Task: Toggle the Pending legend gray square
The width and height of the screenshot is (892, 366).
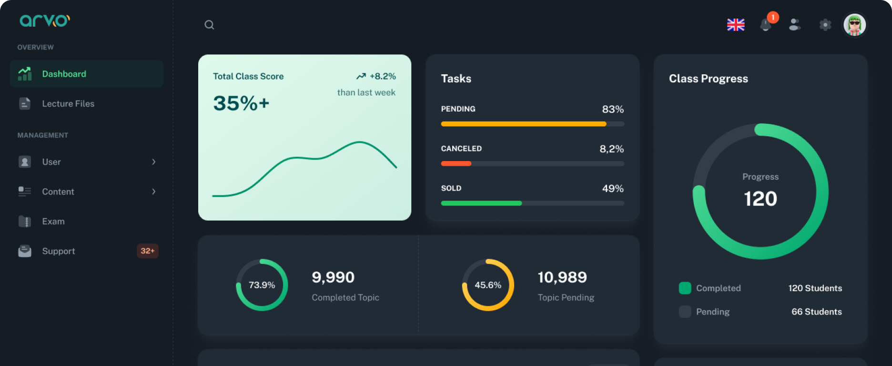Action: click(685, 312)
